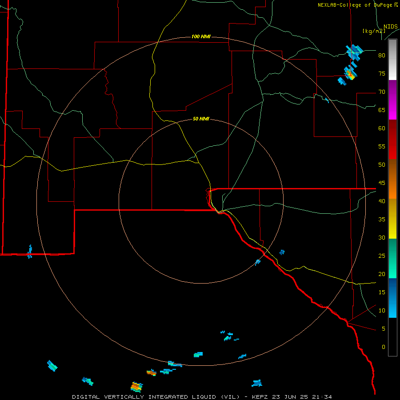This screenshot has height=400, width=400.
Task: Click the 20 value on the scale
Action: (x=382, y=274)
